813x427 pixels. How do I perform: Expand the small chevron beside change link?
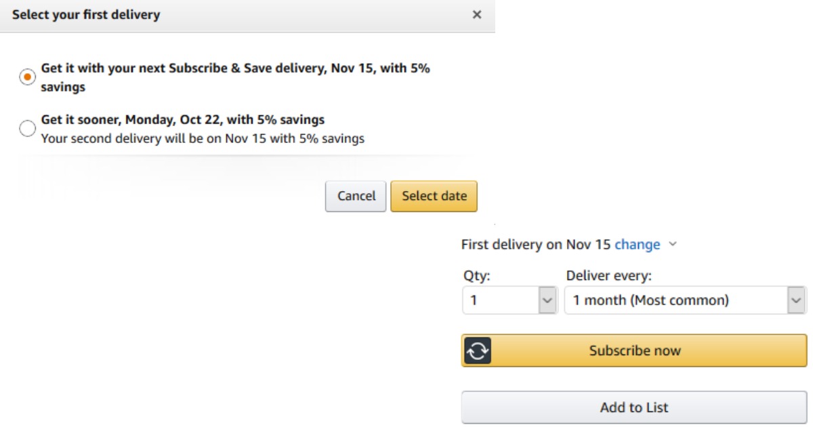click(673, 244)
